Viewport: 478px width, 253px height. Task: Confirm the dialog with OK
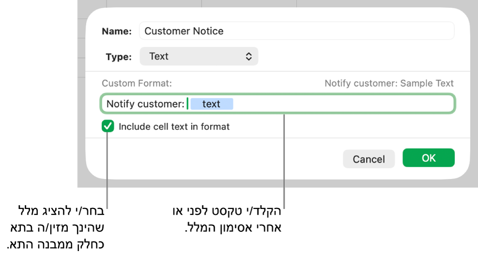click(x=428, y=158)
